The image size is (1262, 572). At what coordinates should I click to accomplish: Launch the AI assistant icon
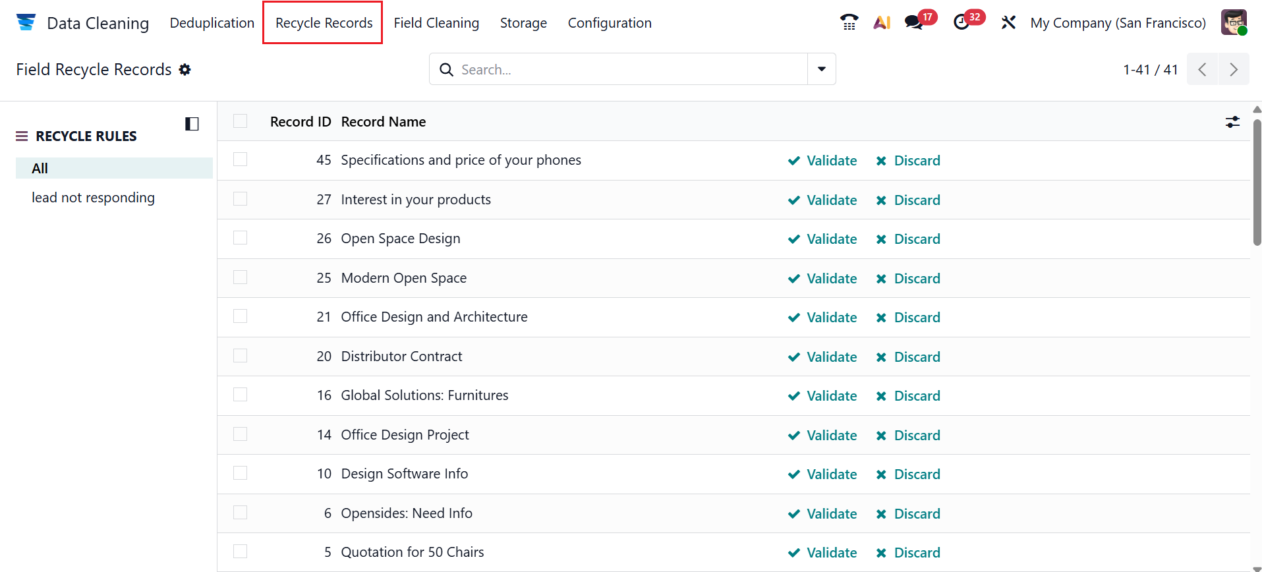882,22
